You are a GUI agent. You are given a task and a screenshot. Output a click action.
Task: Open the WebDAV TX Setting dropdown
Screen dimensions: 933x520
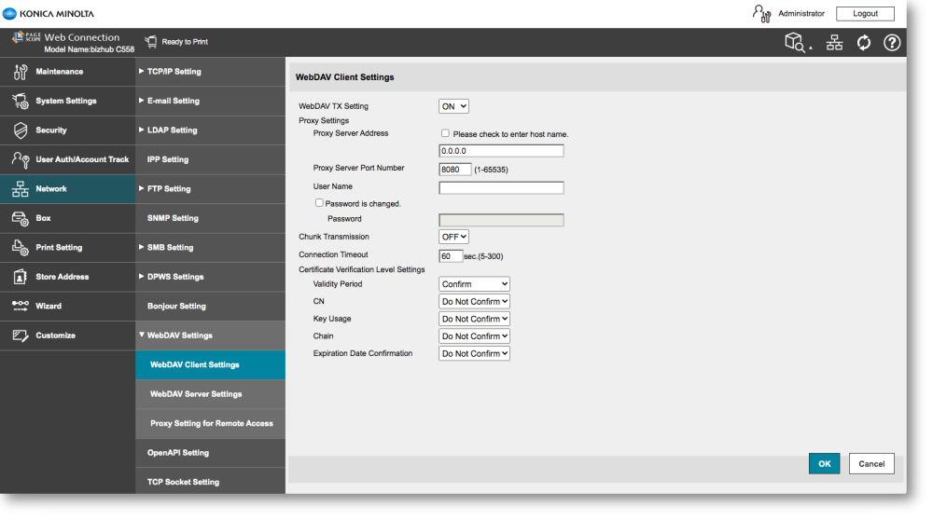(453, 106)
